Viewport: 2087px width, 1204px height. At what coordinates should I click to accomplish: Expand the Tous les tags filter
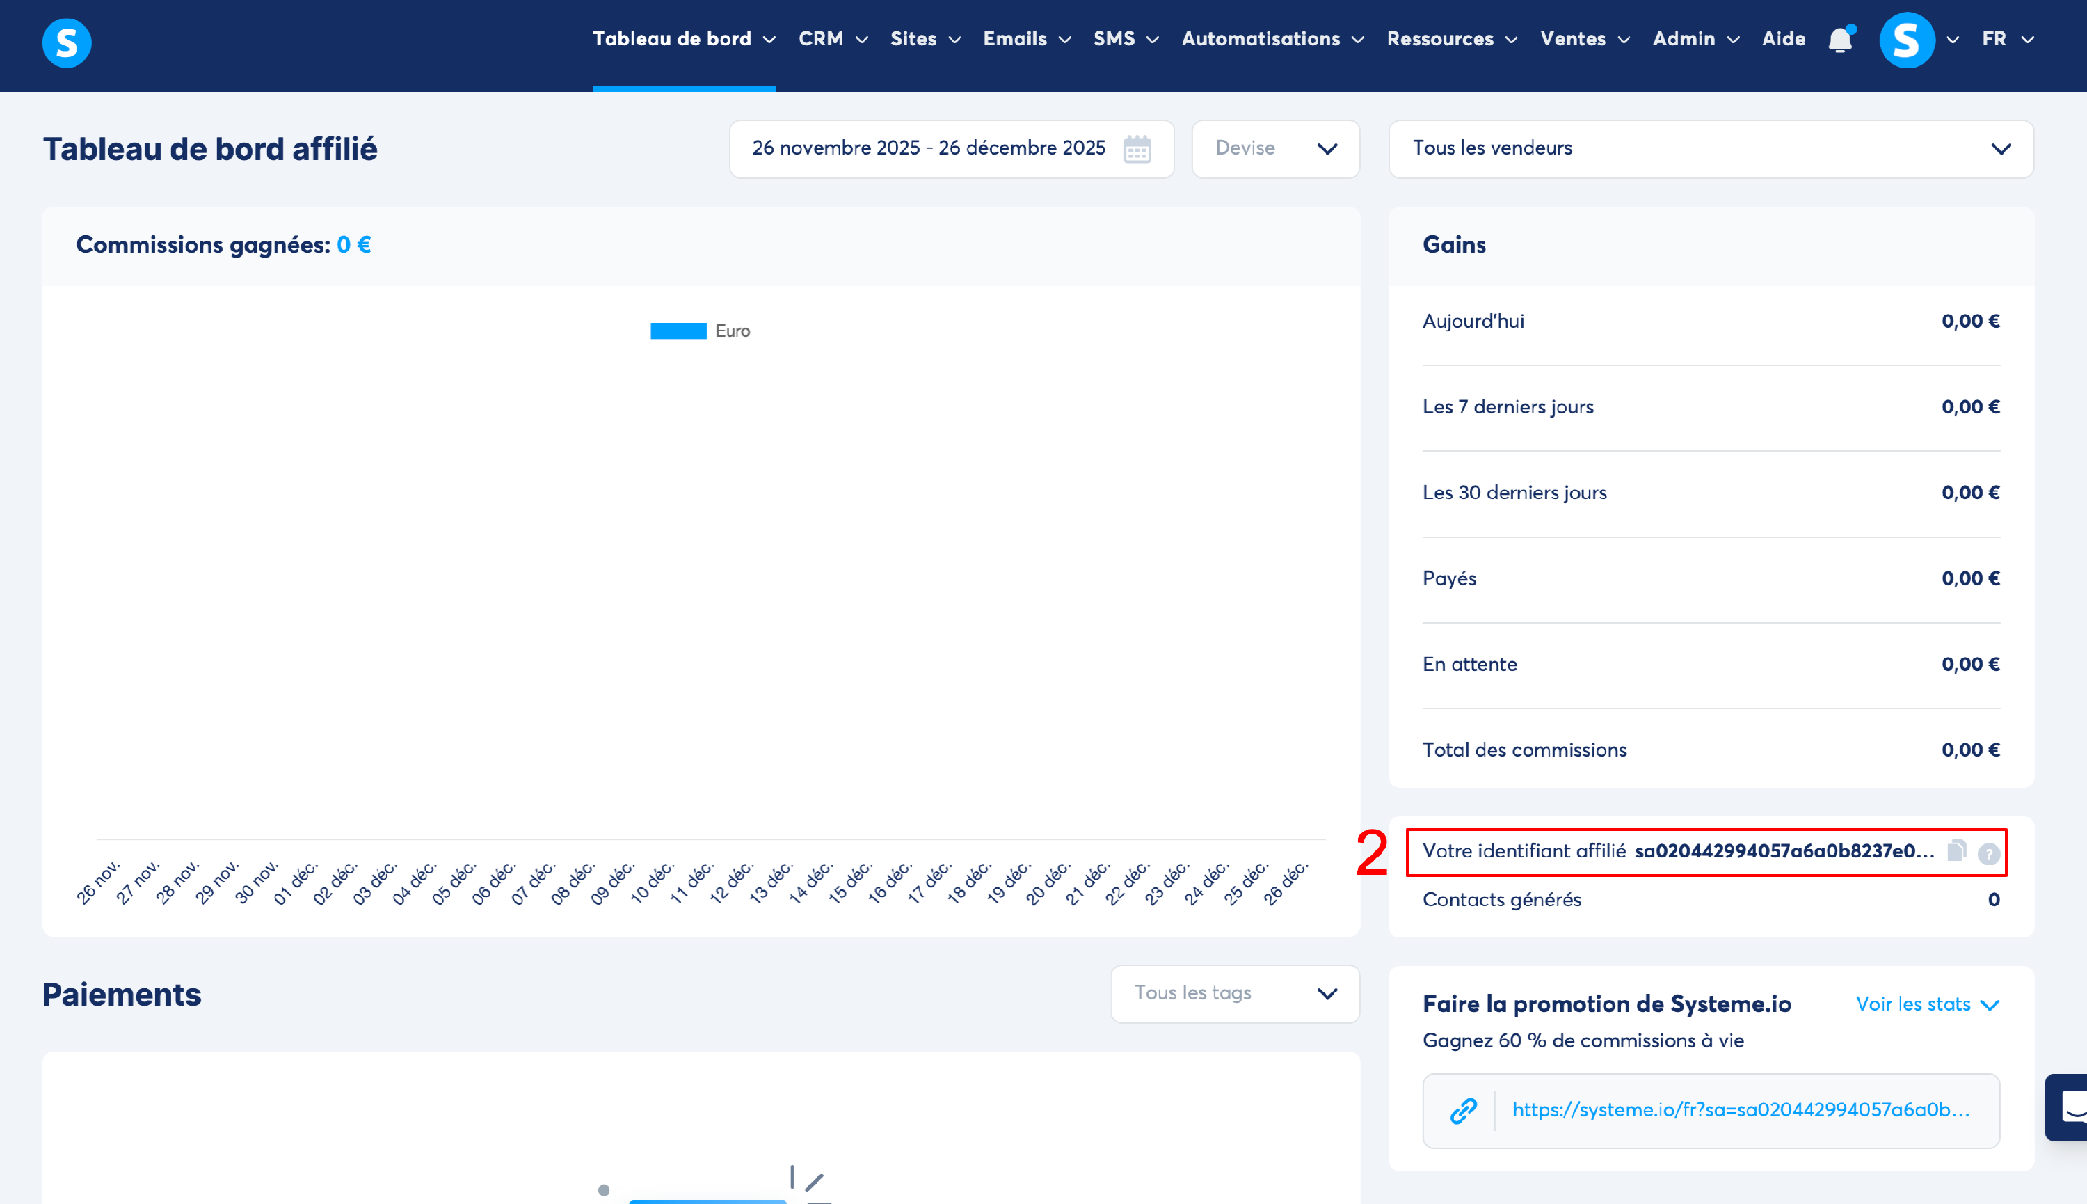(1234, 993)
